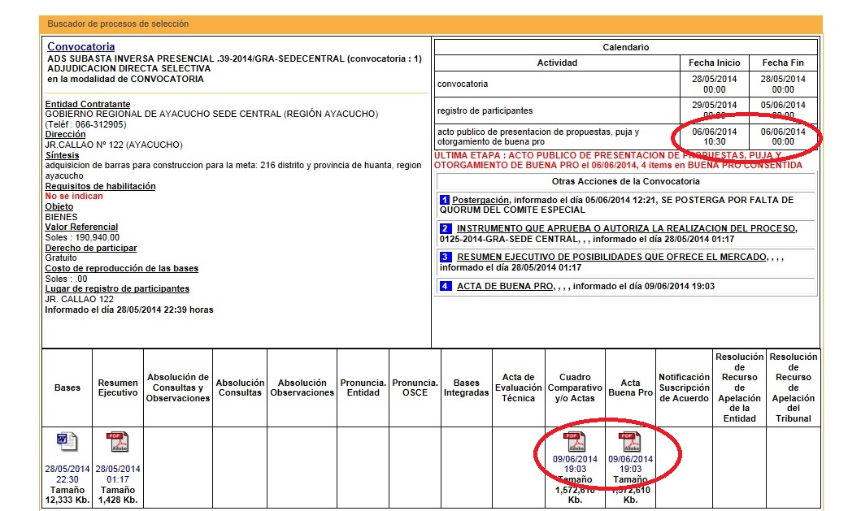This screenshot has width=848, height=511.
Task: Click the Valor Referencial label
Action: coord(81,227)
